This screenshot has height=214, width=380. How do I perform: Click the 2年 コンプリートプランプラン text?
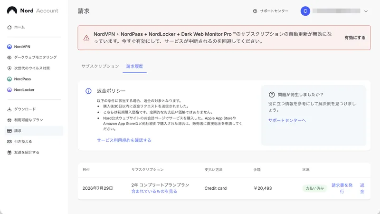[x=160, y=185]
